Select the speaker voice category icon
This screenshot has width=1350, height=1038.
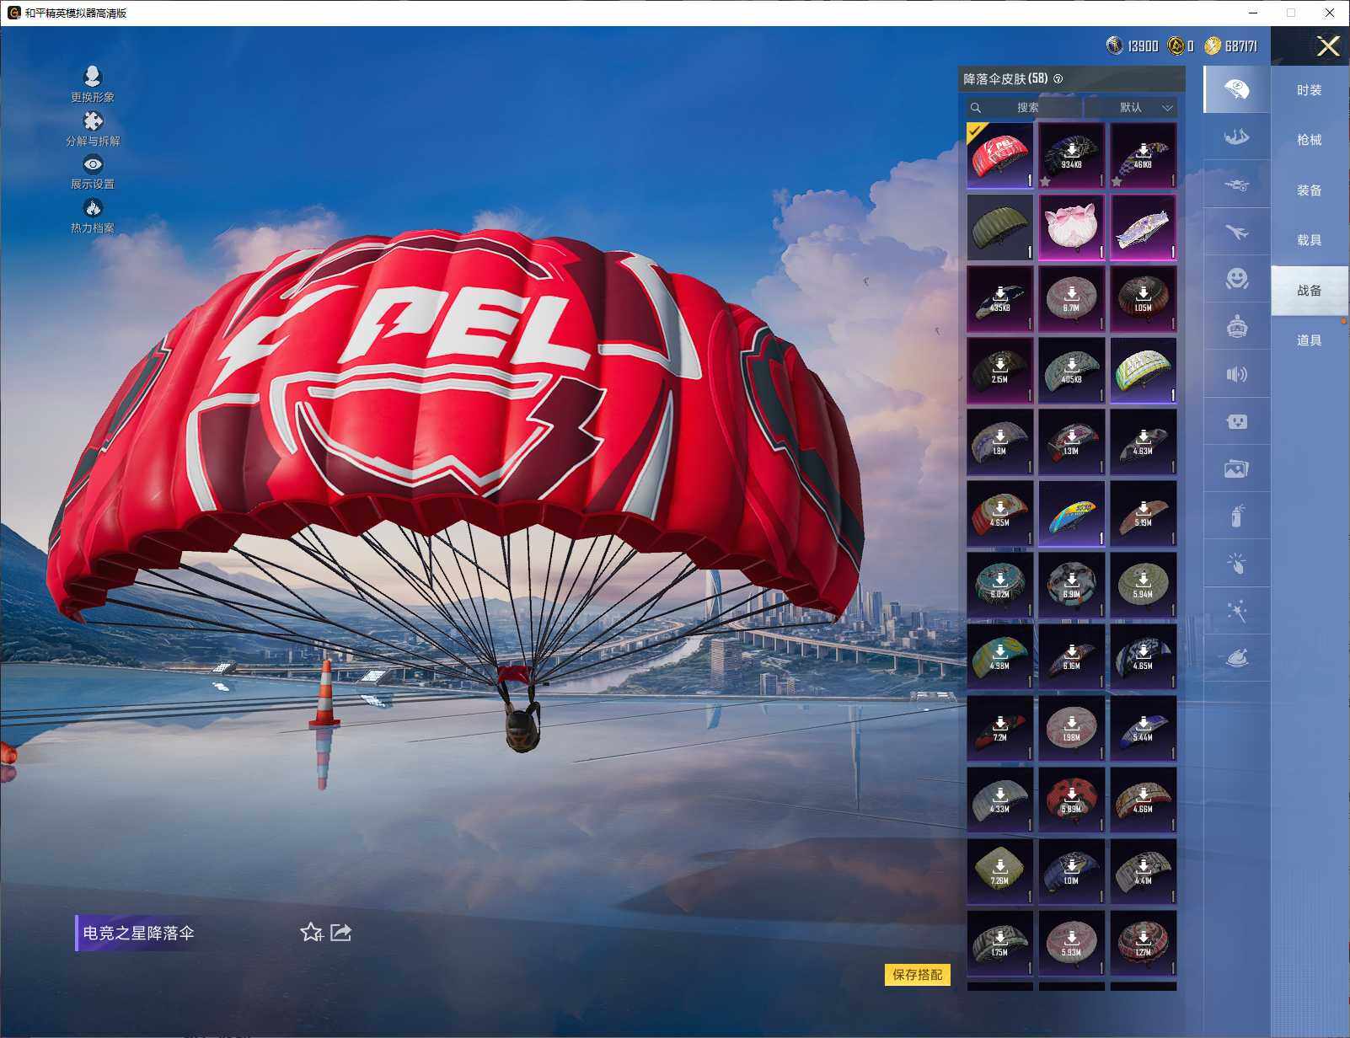1236,374
